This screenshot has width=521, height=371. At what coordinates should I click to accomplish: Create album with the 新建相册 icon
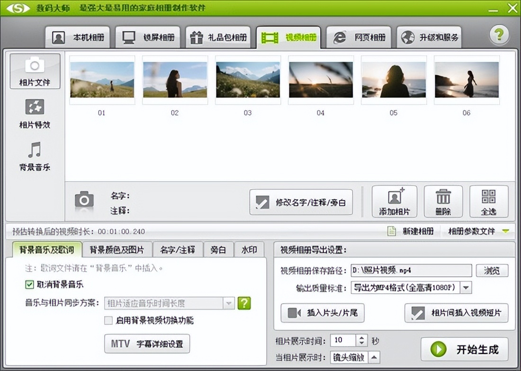(392, 230)
